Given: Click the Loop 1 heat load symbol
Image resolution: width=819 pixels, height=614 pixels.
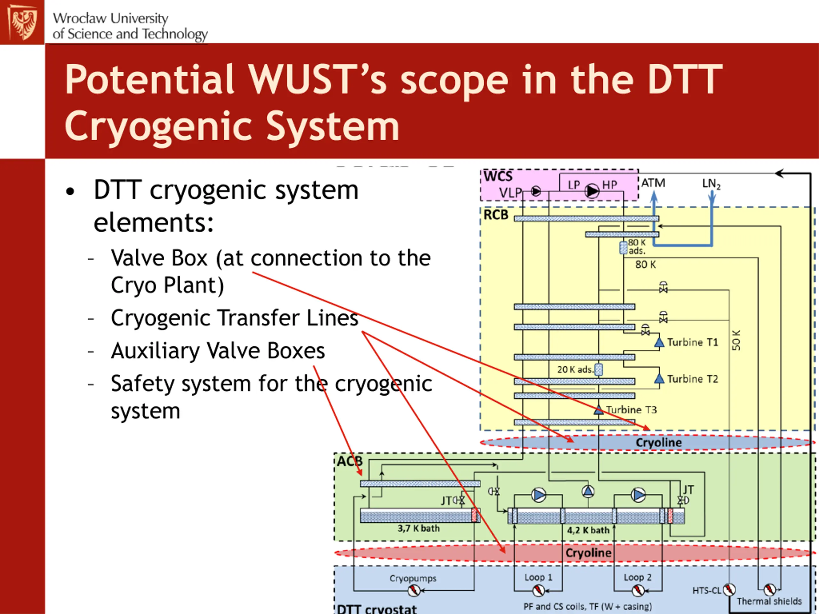Looking at the screenshot, I should (538, 591).
